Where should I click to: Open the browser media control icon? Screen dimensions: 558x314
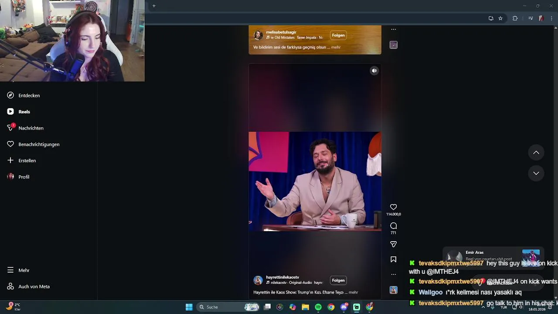pos(531,18)
